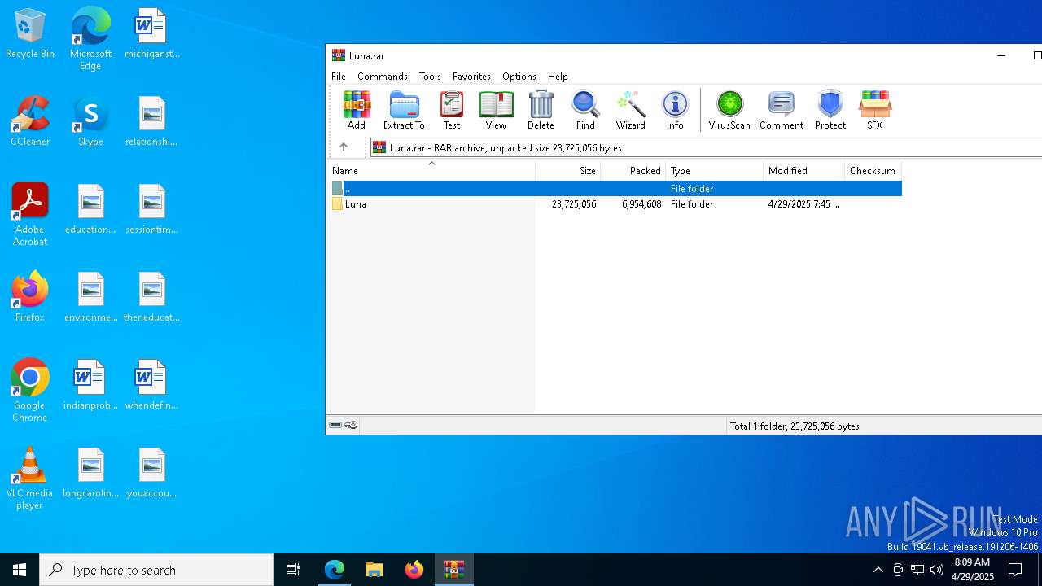The width and height of the screenshot is (1042, 586).
Task: Select the Adobe Acrobat desktop icon
Action: click(x=30, y=215)
